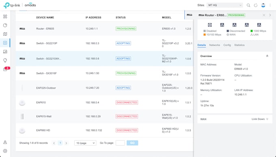
Task: Go to the previous page of records
Action: (x=54, y=143)
